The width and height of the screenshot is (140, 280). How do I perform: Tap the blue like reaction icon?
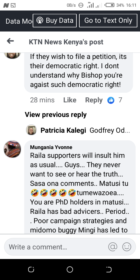111,100
